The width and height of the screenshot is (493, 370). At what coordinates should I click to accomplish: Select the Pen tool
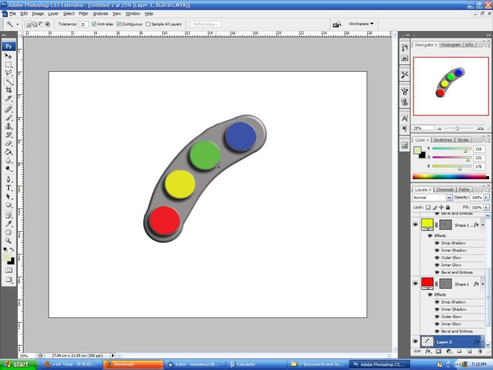[9, 179]
